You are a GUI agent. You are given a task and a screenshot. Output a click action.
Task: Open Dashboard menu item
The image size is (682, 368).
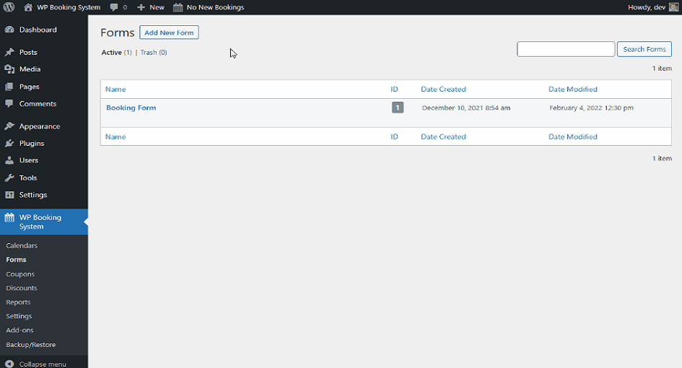click(38, 30)
